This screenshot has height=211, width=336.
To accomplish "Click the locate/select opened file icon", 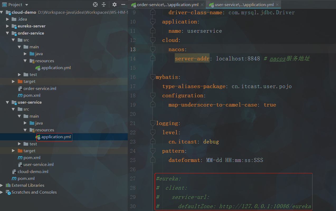I will coord(95,4).
